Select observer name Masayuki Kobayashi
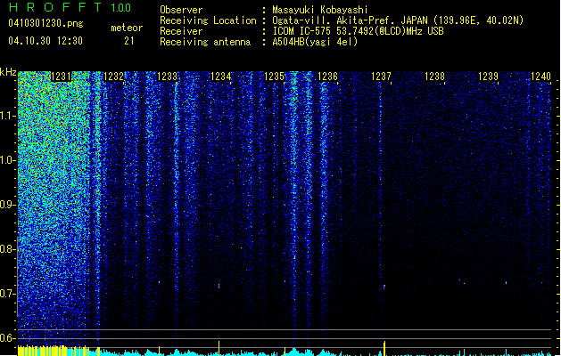 pyautogui.click(x=319, y=10)
